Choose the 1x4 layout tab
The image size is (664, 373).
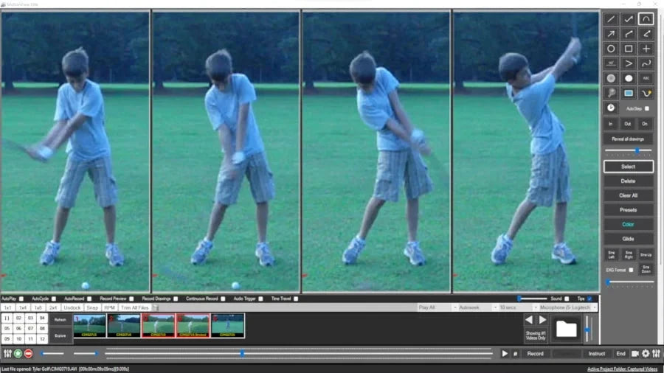click(22, 307)
